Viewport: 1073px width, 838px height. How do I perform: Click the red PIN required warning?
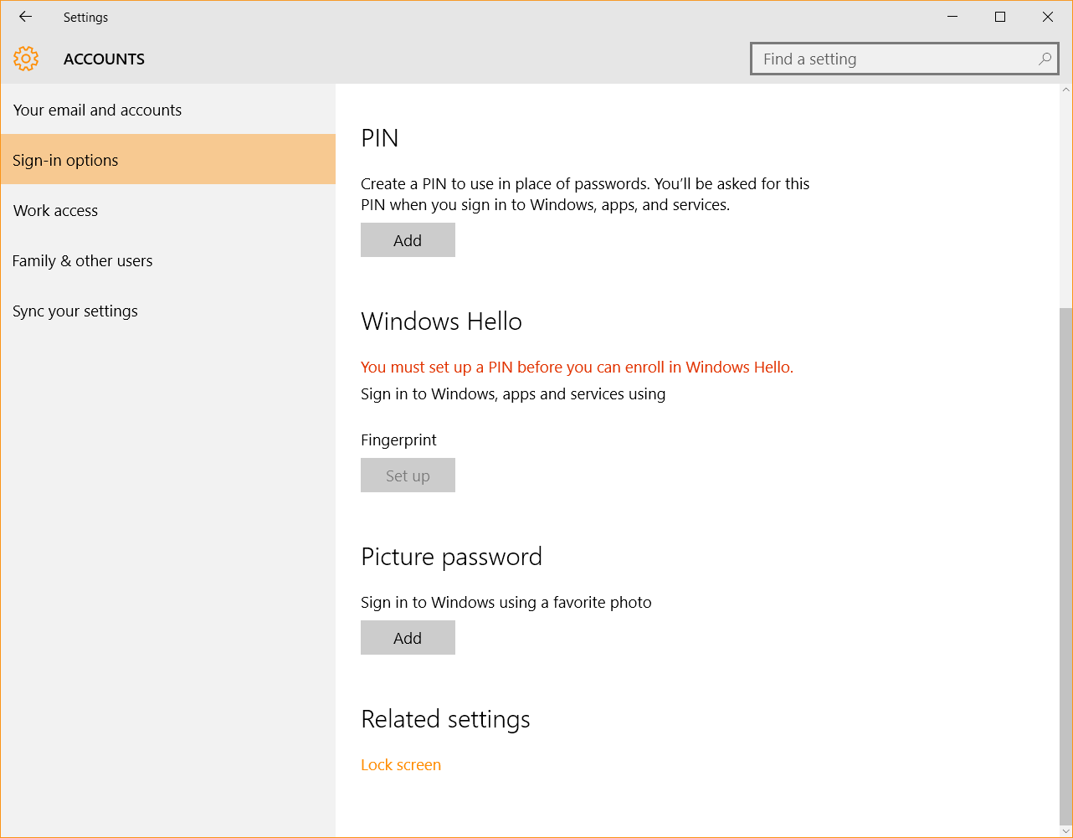pos(577,367)
